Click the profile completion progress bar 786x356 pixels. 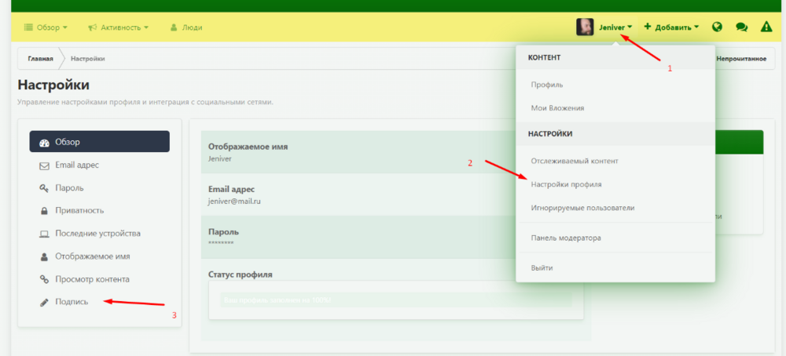click(x=396, y=300)
